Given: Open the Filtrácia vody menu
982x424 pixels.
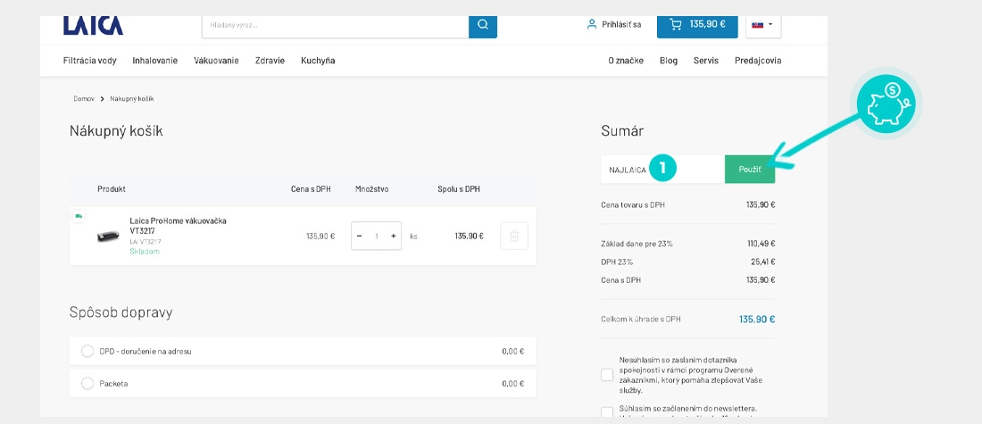Looking at the screenshot, I should [x=89, y=61].
